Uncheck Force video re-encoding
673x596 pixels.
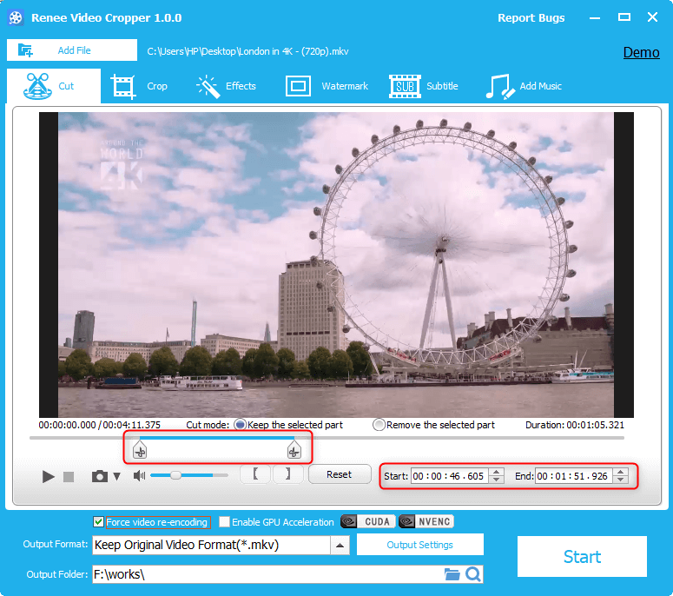coord(99,522)
